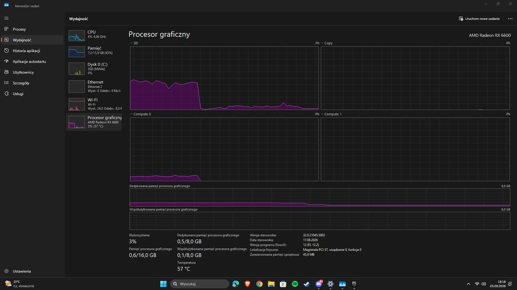
Task: Click the 0,1/8,0 GB shared memory value
Action: click(x=189, y=255)
